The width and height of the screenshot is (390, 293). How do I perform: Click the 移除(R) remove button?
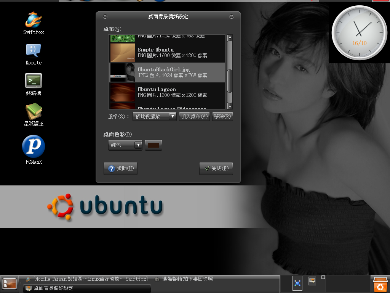pos(222,117)
